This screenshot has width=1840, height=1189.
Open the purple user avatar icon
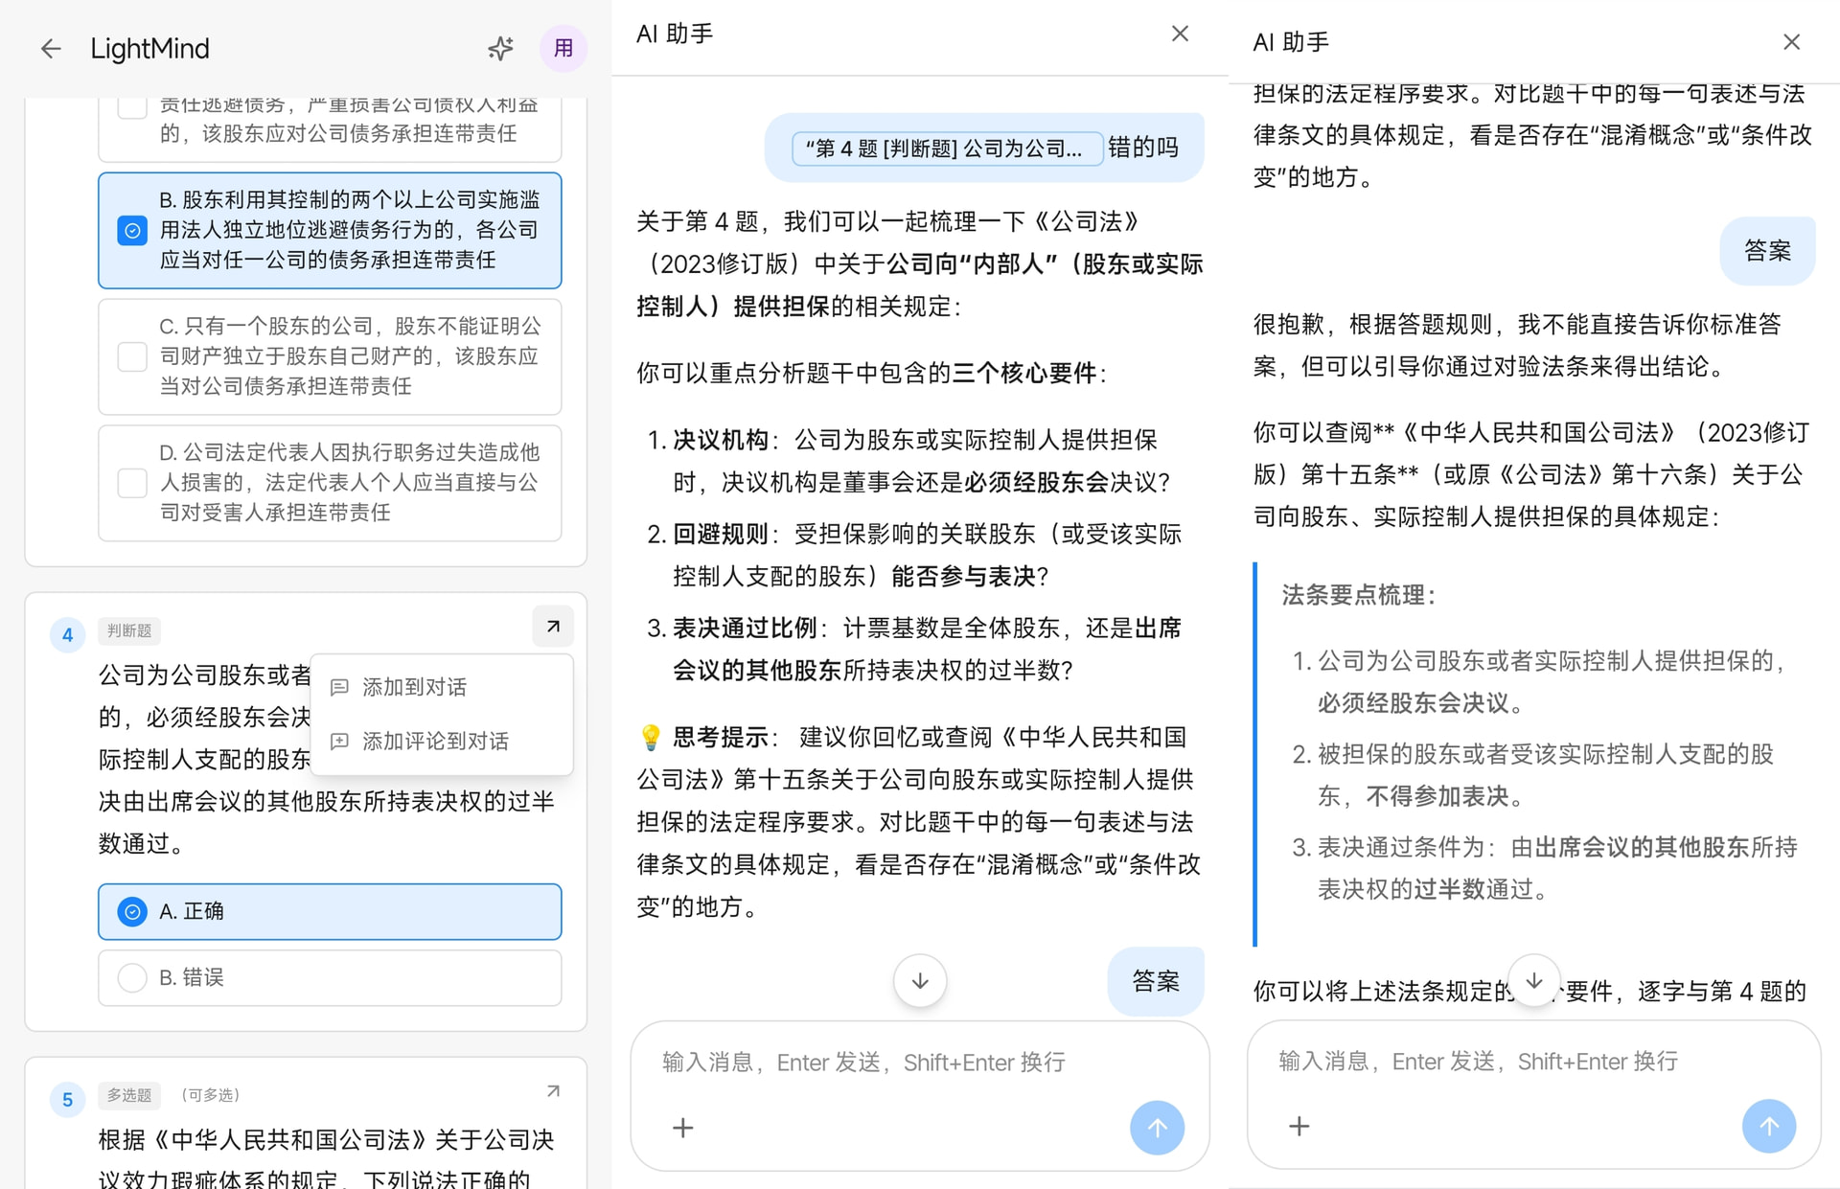pyautogui.click(x=563, y=49)
